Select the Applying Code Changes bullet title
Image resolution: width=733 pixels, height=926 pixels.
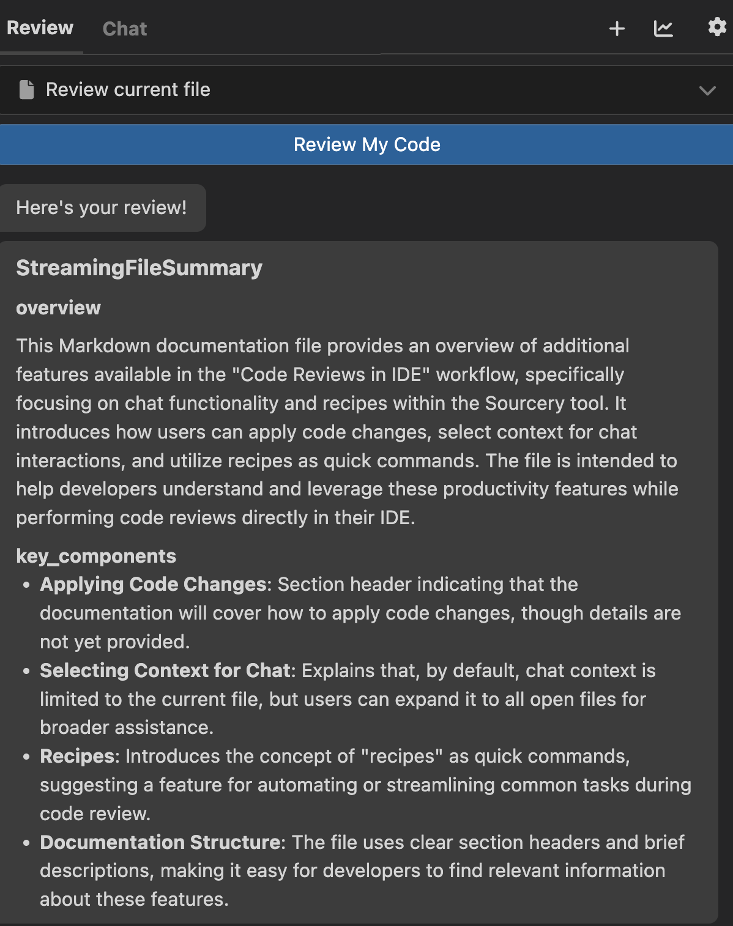tap(153, 585)
